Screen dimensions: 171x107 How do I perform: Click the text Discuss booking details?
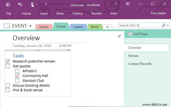[x=31, y=85]
